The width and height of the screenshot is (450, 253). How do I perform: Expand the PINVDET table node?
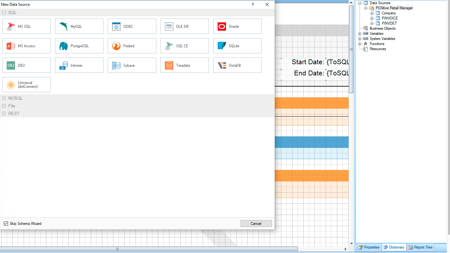click(x=372, y=23)
